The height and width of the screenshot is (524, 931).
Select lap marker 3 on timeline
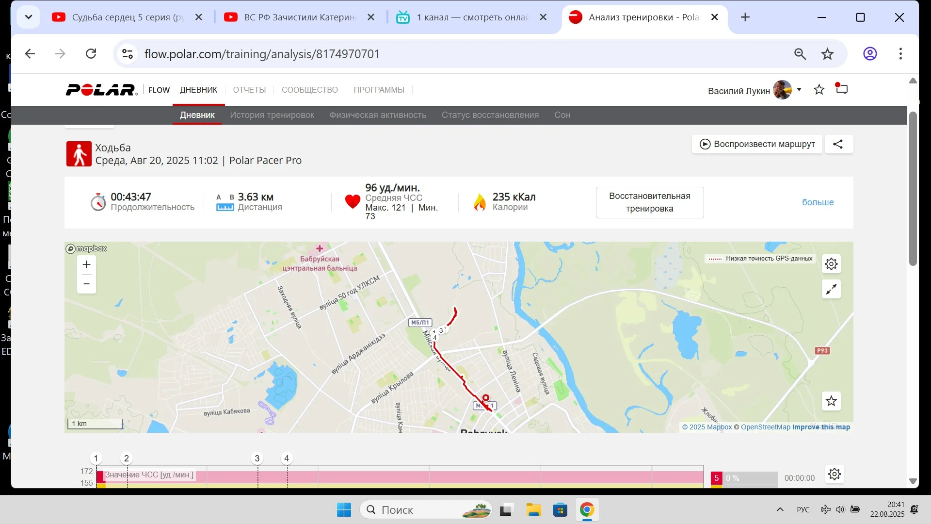(257, 458)
